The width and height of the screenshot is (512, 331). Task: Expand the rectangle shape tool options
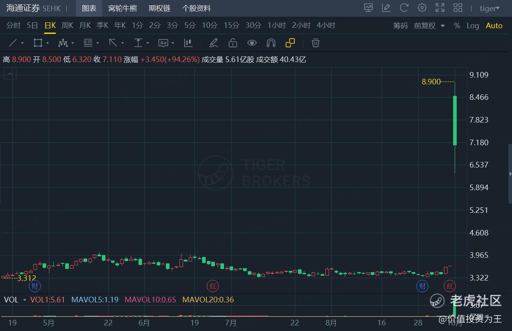pos(48,43)
